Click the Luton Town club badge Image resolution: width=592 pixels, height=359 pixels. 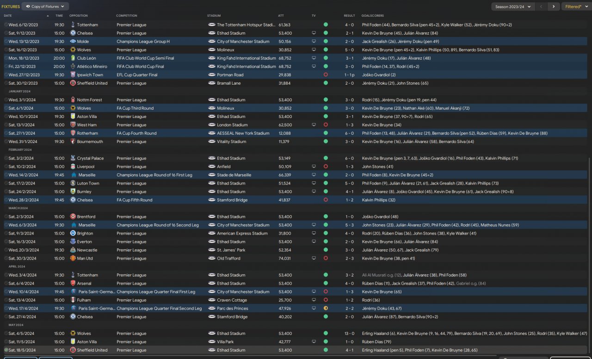tap(73, 183)
